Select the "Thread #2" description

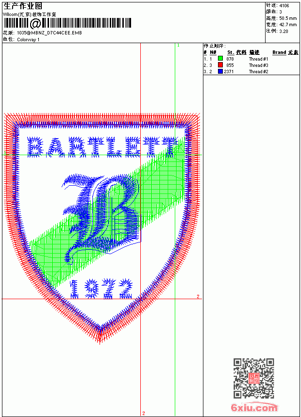pos(258,72)
